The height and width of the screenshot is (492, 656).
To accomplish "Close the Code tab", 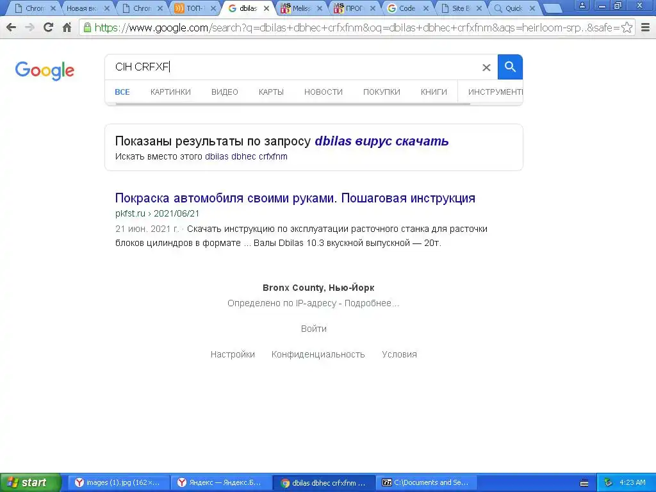I will (x=426, y=8).
